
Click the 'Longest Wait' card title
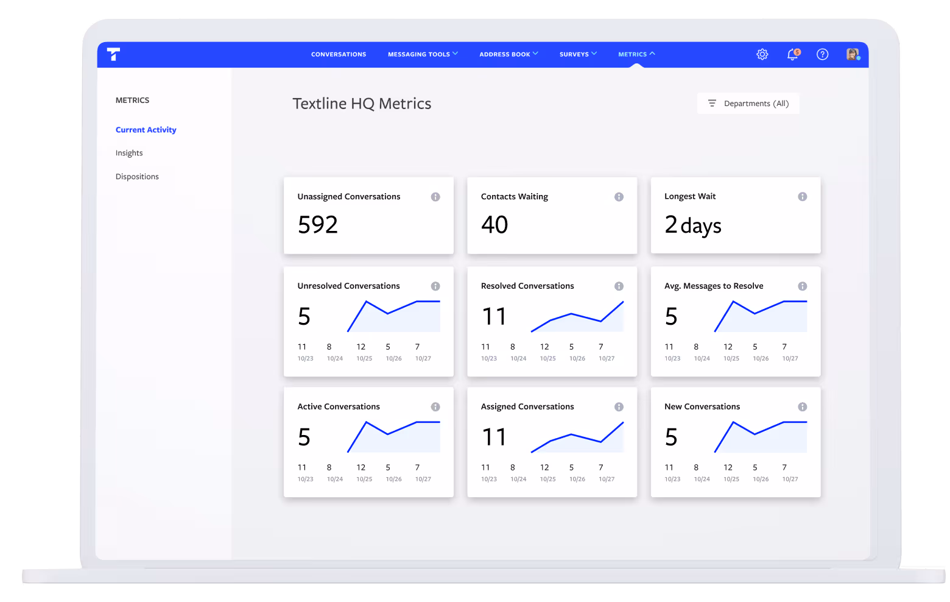tap(690, 196)
